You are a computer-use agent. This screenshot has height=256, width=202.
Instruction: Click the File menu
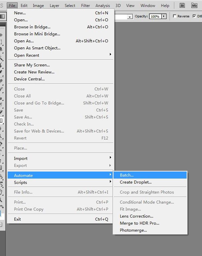[12, 6]
